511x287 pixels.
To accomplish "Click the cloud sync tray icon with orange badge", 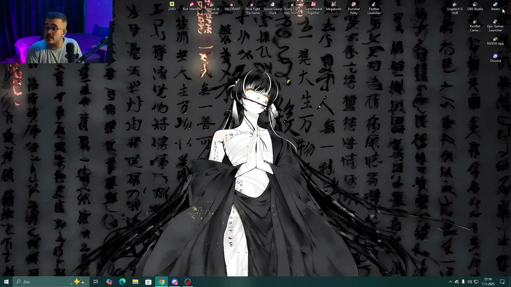I will [457, 282].
